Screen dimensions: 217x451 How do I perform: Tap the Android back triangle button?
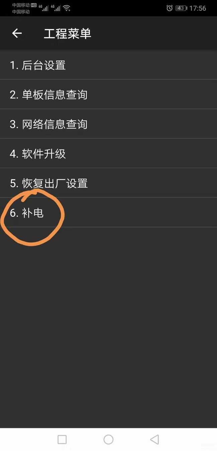[154, 439]
